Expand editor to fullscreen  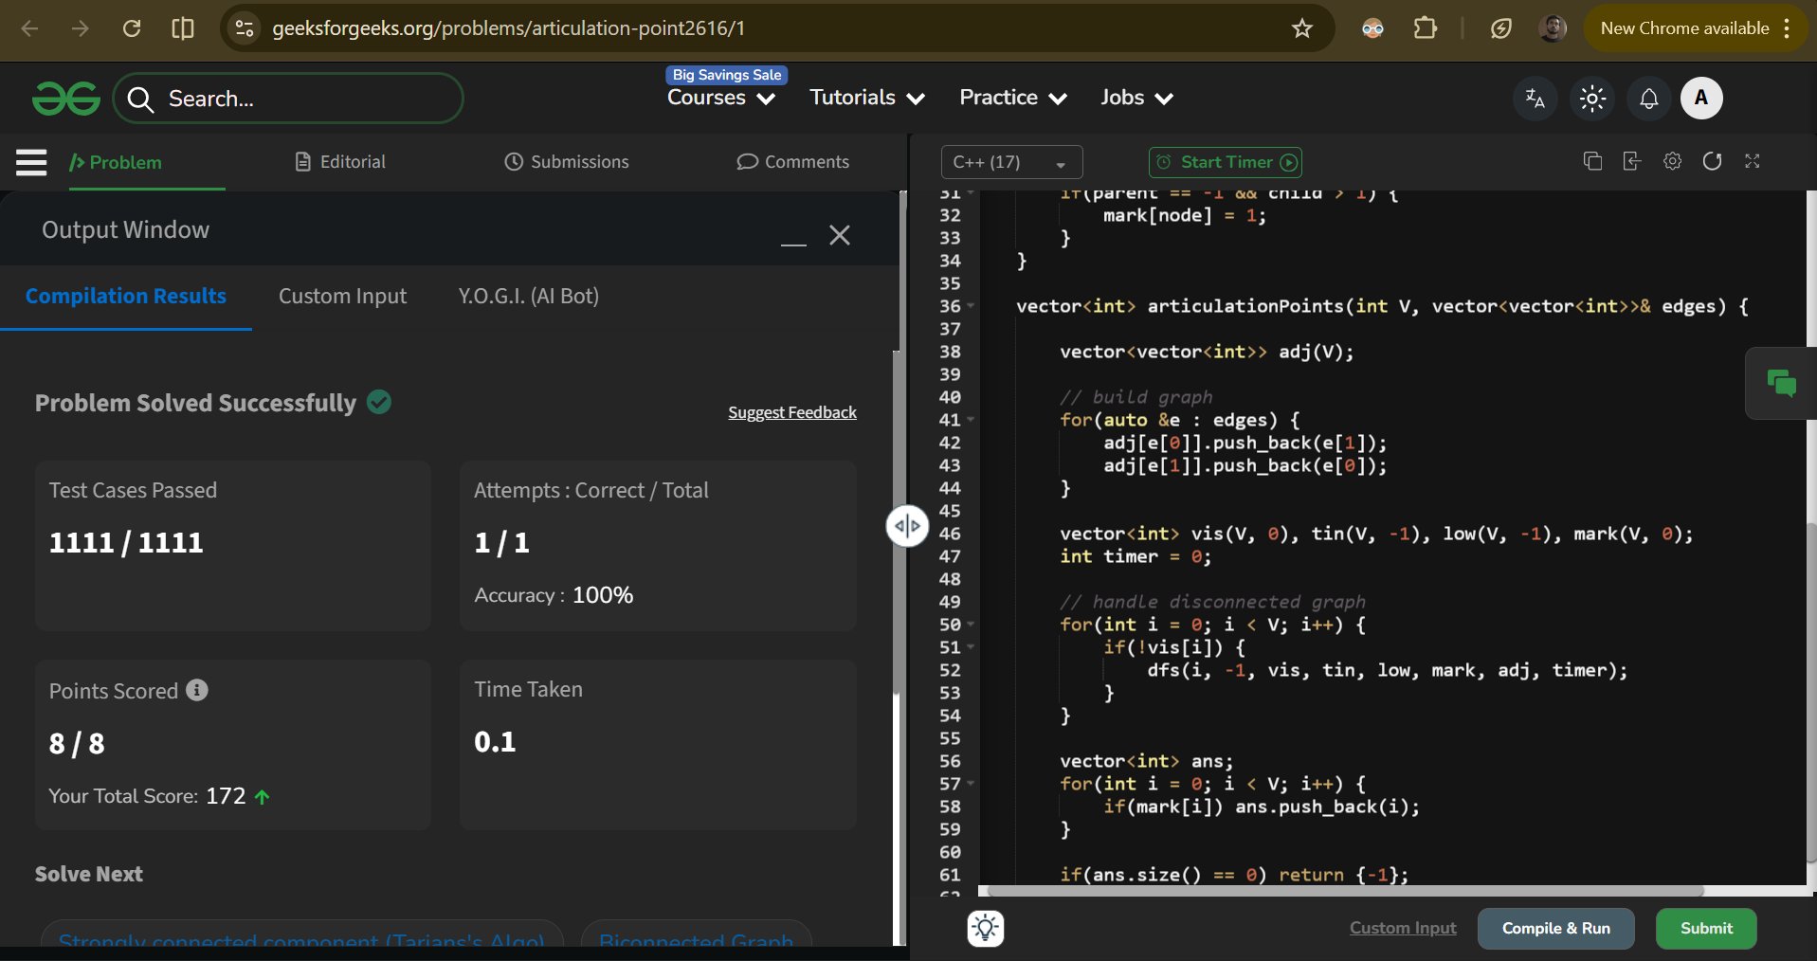1752,161
